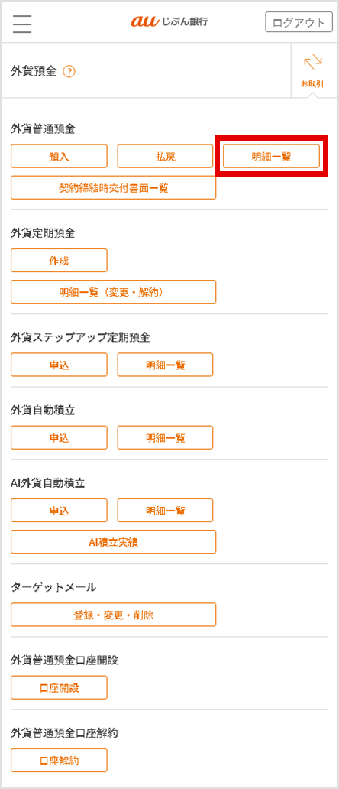Open 明細一覧 for 外貨普通預金
This screenshot has width=339, height=789.
click(271, 157)
